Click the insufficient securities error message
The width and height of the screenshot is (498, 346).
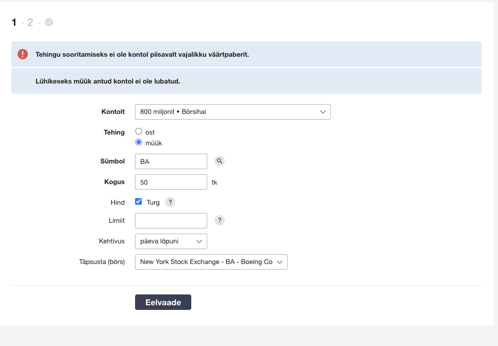[x=142, y=55]
